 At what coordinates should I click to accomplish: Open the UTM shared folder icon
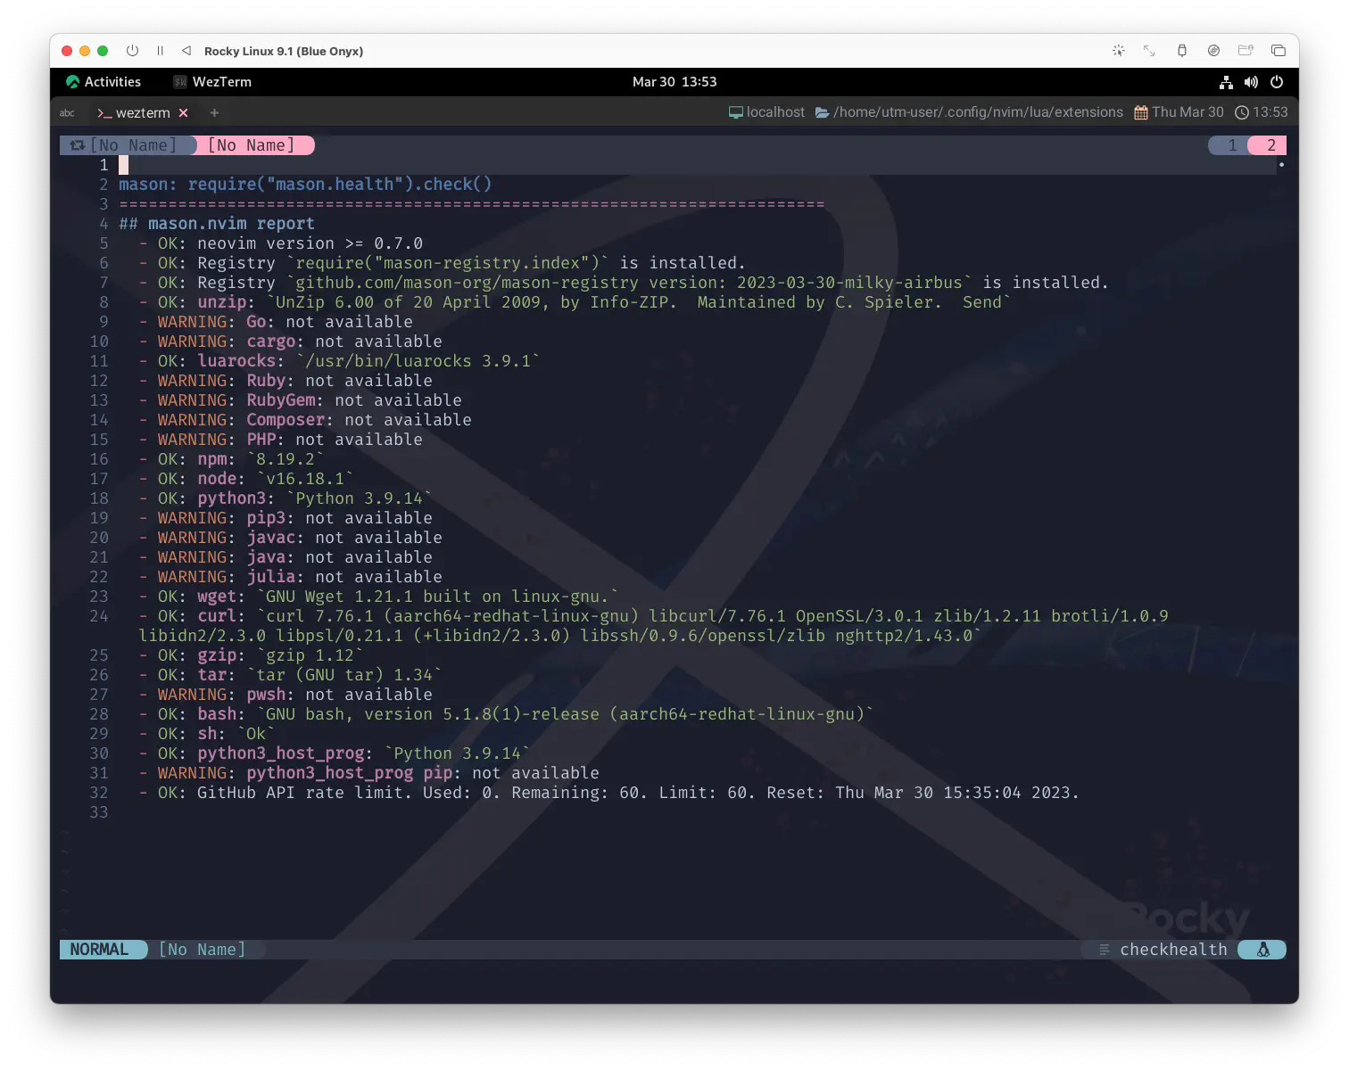1246,51
